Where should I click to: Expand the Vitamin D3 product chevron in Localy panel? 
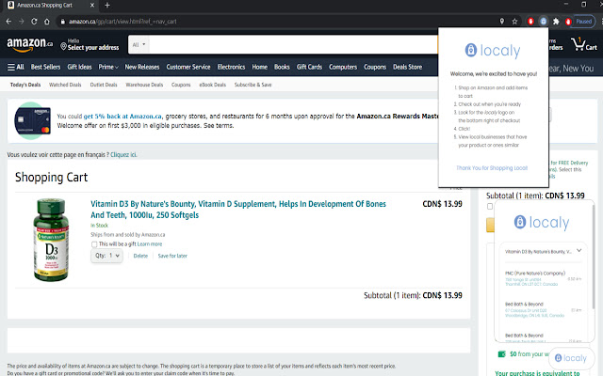point(579,251)
